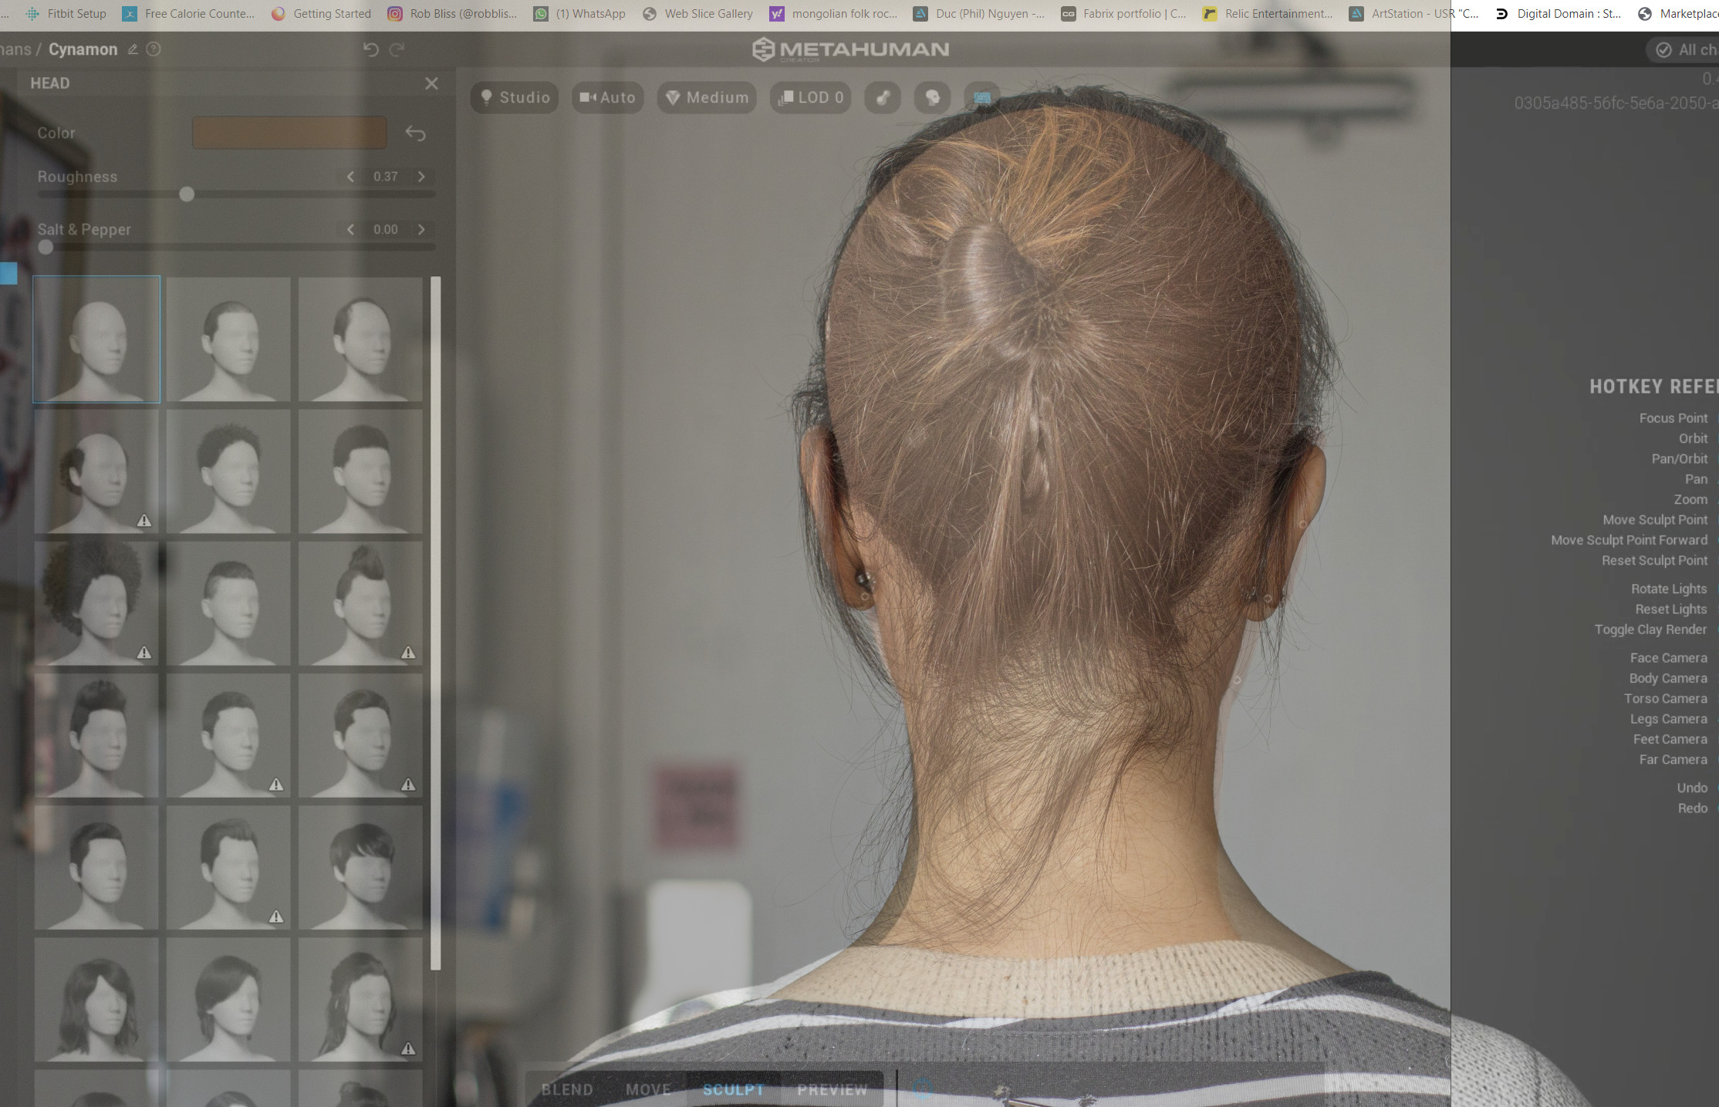Click the Salt & Pepper 0.00 value

386,229
